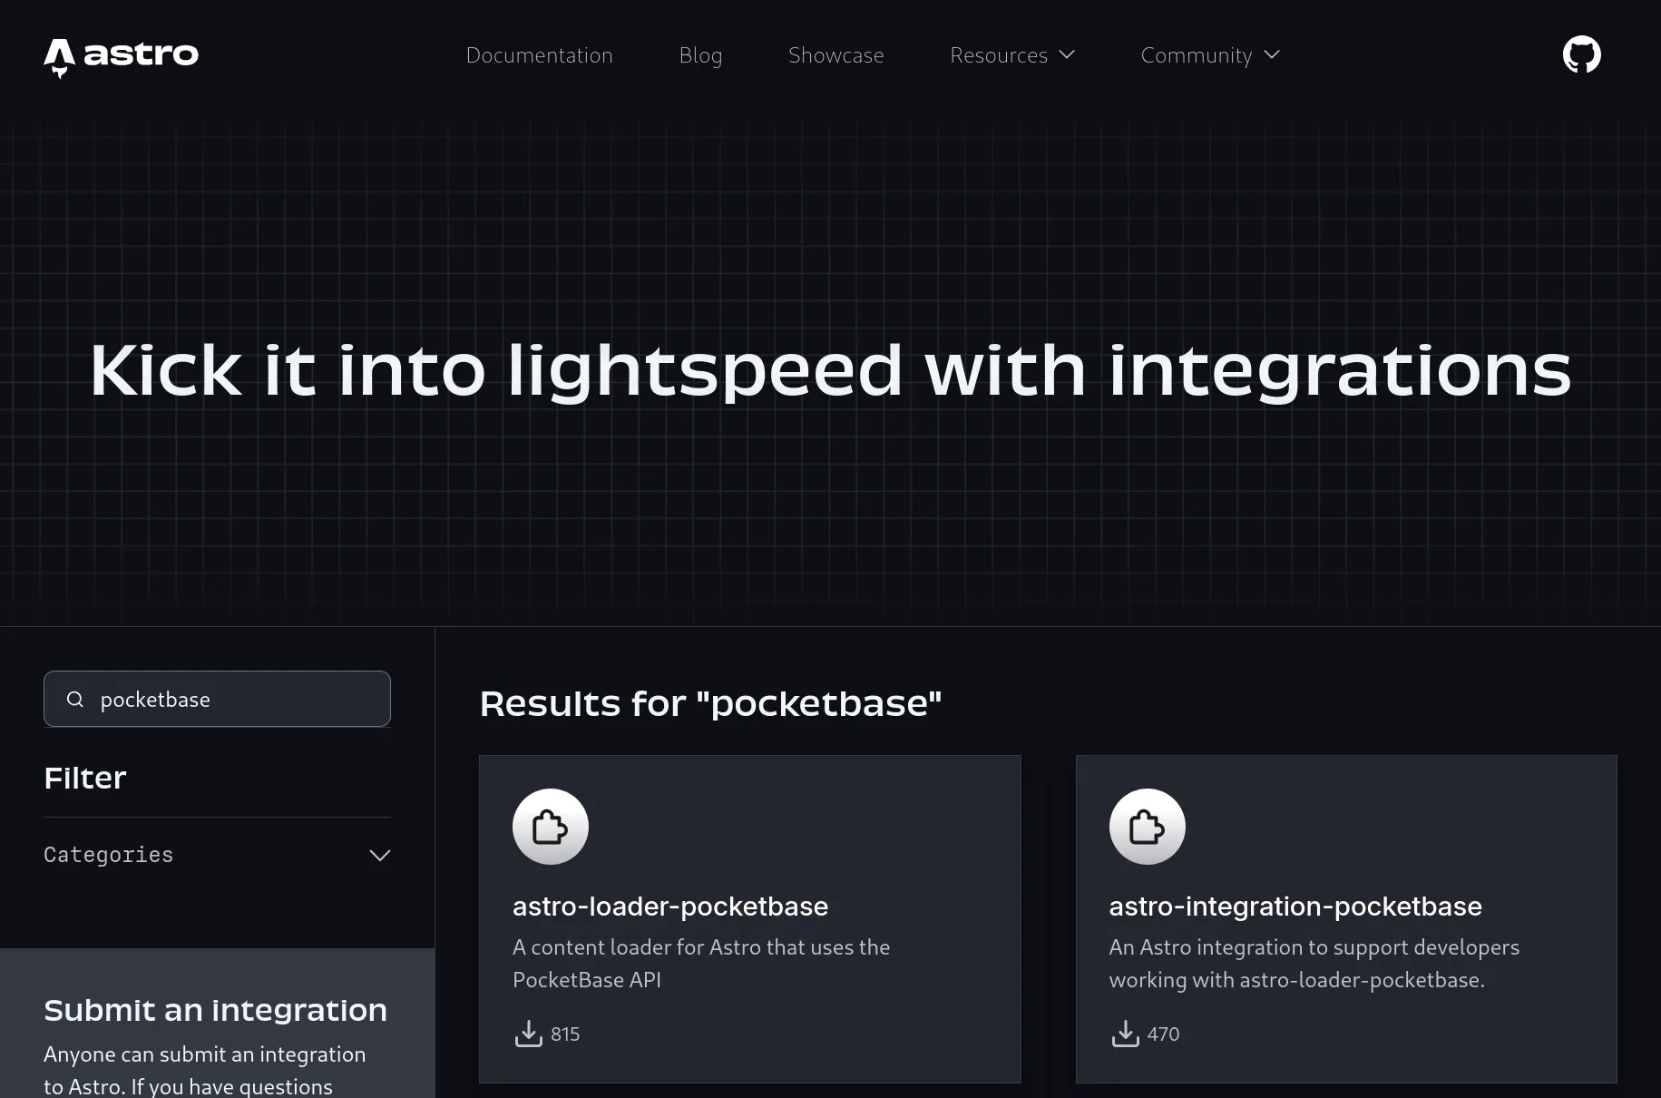1661x1098 pixels.
Task: Open the Blog from the navigation
Action: tap(700, 55)
